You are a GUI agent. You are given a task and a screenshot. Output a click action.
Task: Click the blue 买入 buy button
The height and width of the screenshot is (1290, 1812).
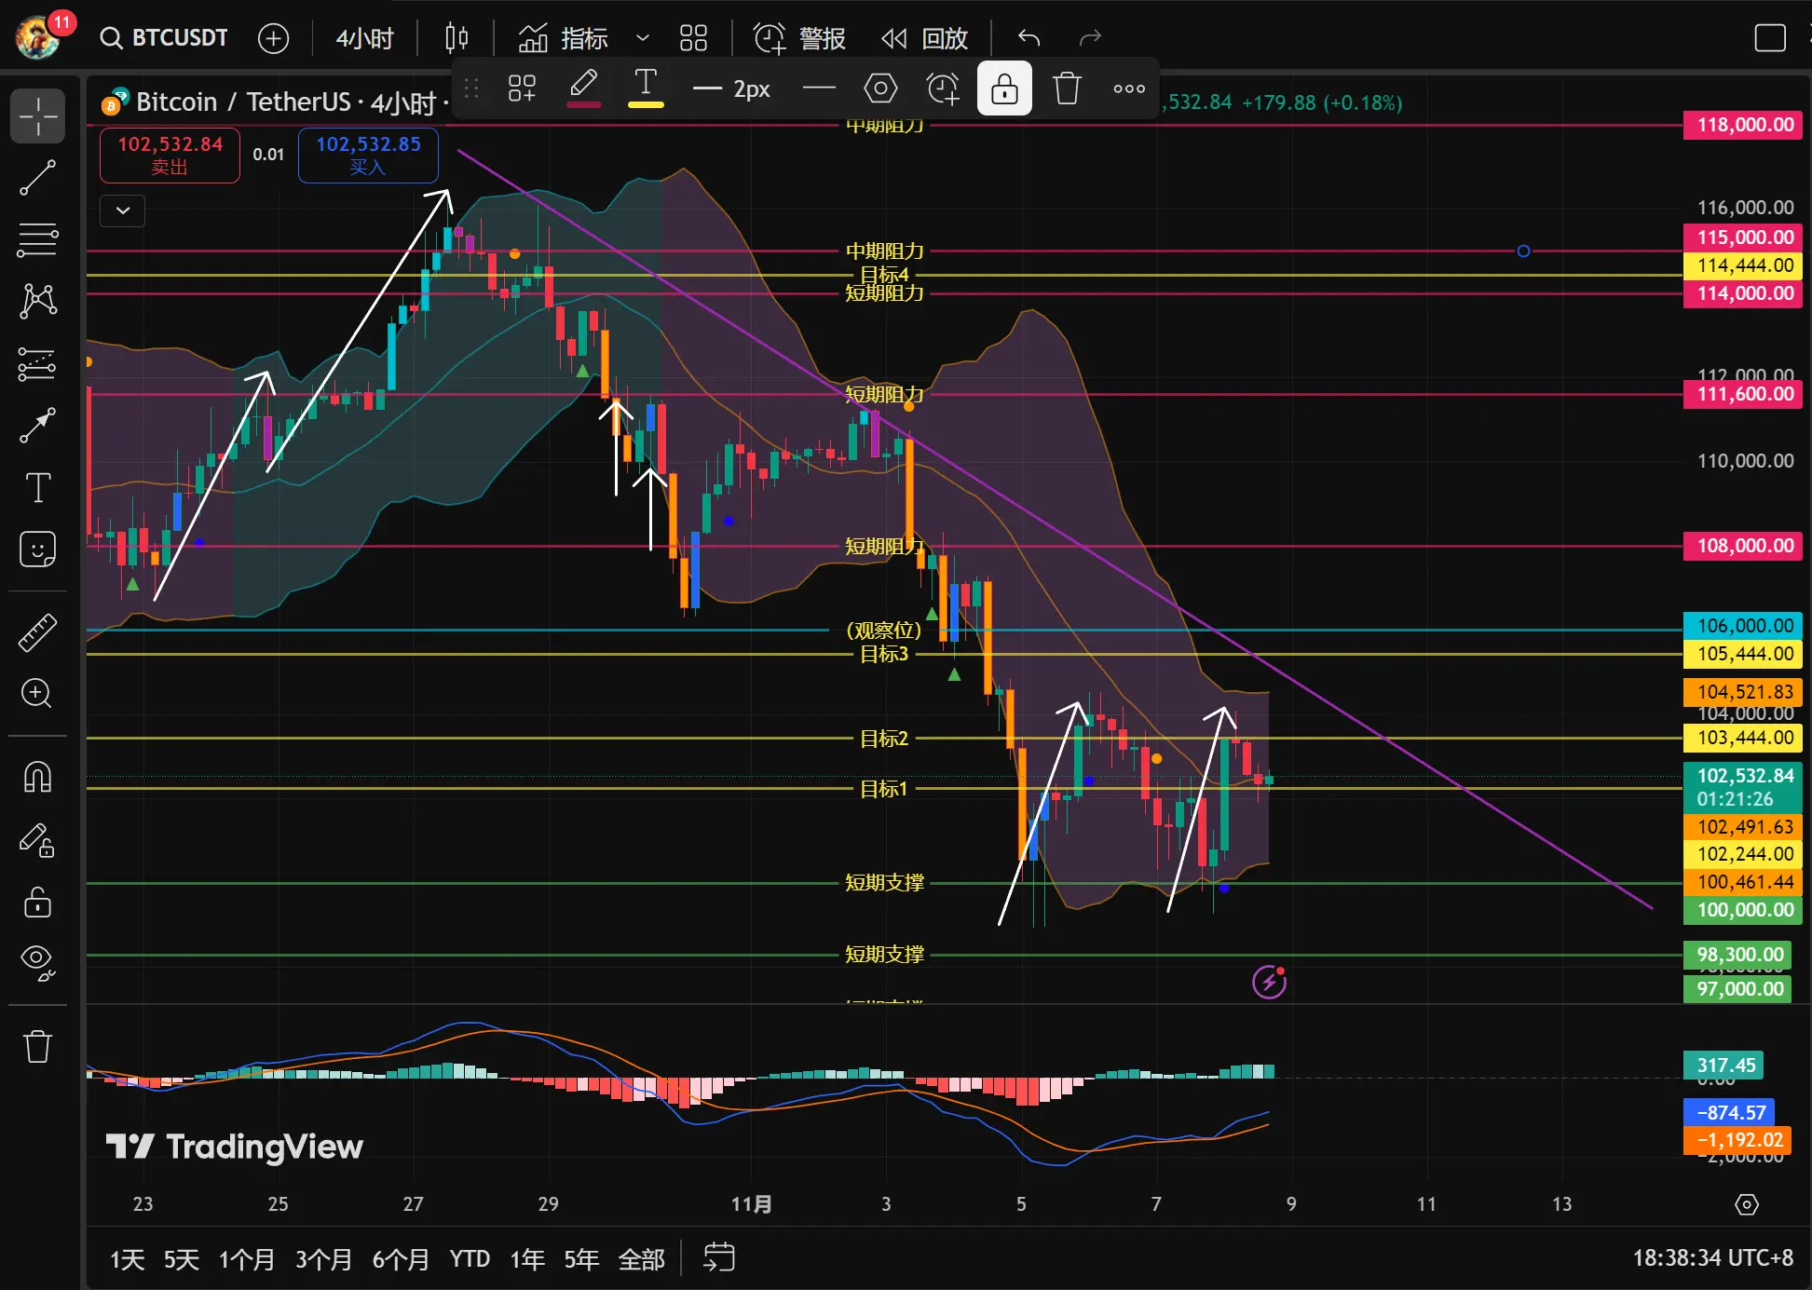[x=368, y=155]
